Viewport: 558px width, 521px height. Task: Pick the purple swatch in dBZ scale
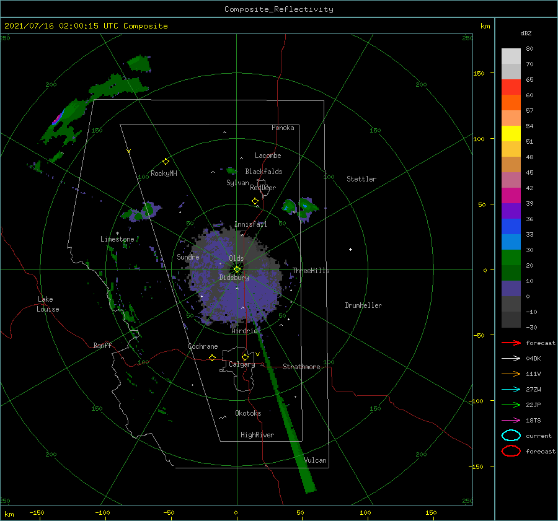point(511,211)
